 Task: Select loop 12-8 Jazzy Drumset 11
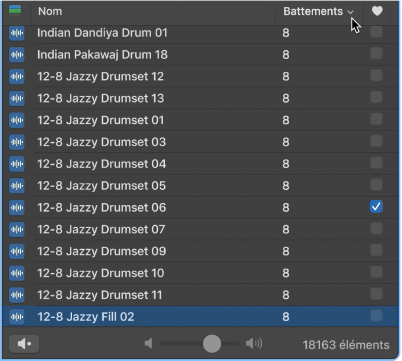coord(100,295)
